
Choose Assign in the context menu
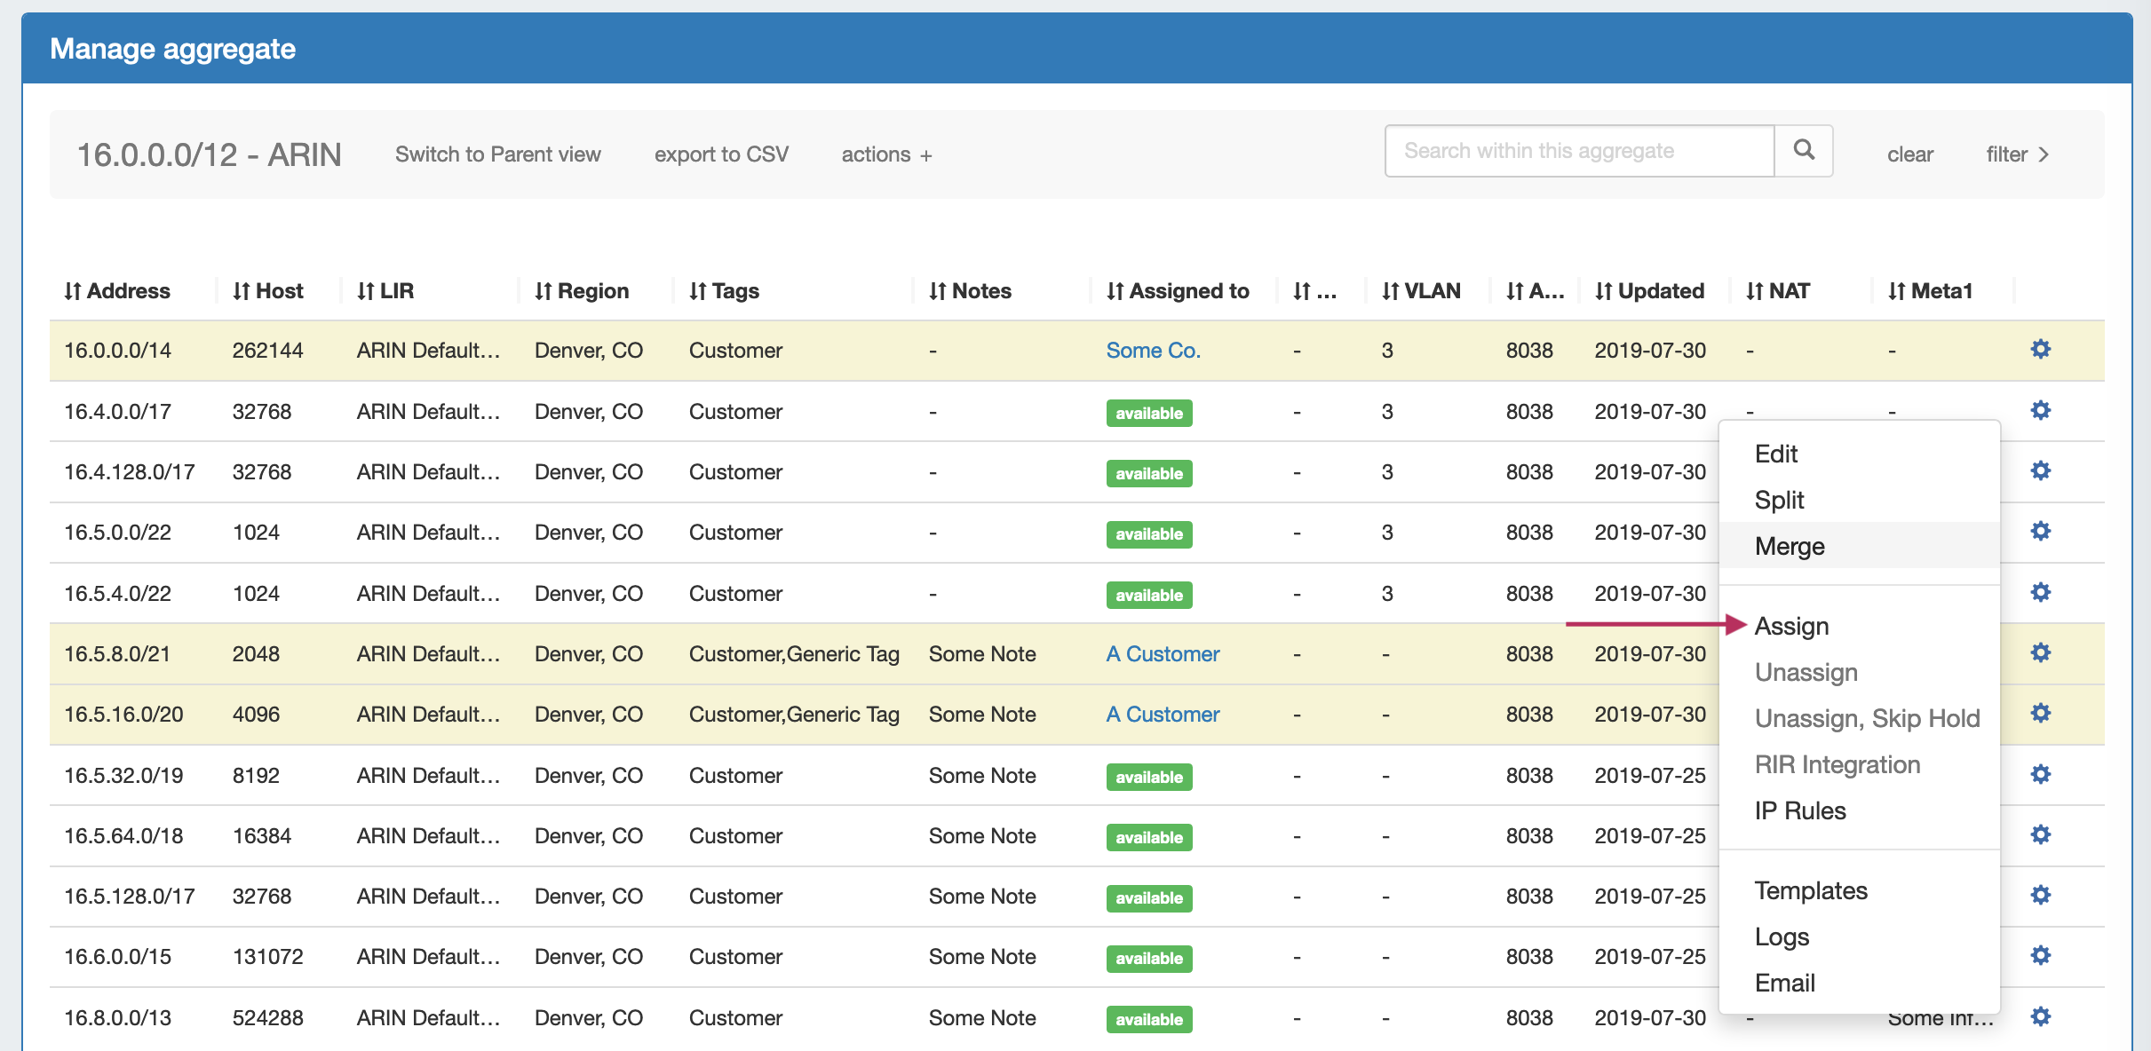(x=1791, y=627)
